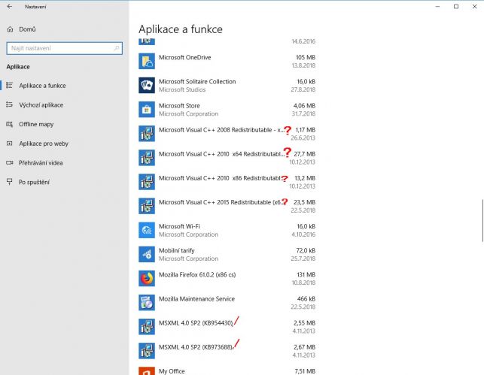Screen dimensions: 484x375
Task: Open Přehrávání videa section
Action: point(41,162)
